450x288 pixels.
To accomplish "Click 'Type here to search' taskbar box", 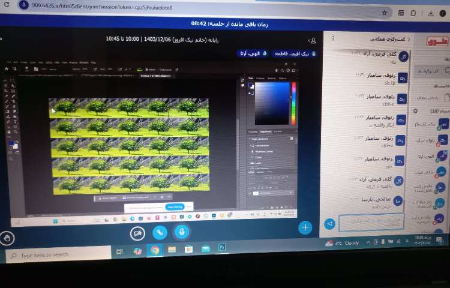I will point(58,255).
